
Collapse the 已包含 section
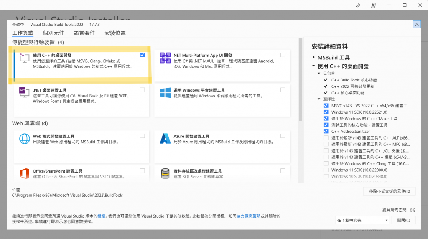[x=319, y=74]
